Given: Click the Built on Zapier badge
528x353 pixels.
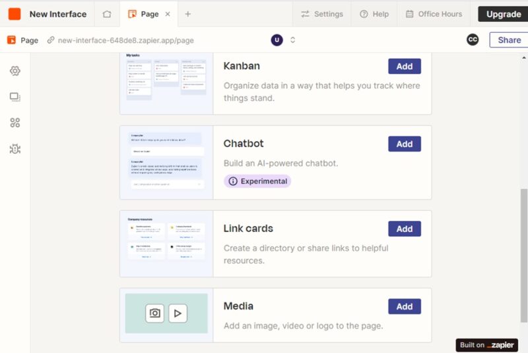Looking at the screenshot, I should pyautogui.click(x=487, y=345).
